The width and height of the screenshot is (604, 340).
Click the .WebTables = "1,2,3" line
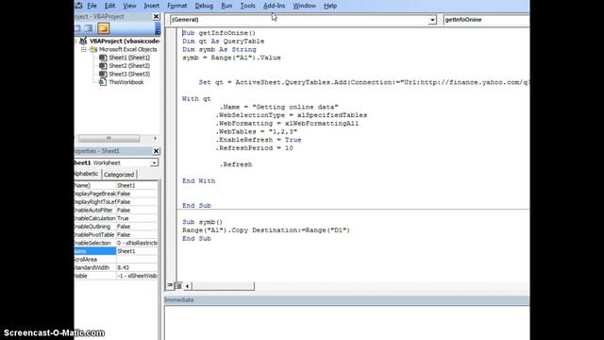click(x=256, y=132)
